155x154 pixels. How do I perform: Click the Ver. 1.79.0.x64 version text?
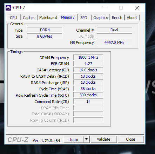(x=46, y=141)
